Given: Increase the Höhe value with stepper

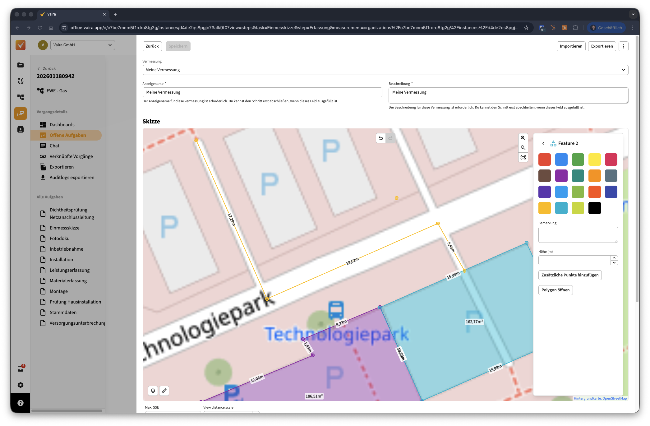Looking at the screenshot, I should tap(614, 258).
